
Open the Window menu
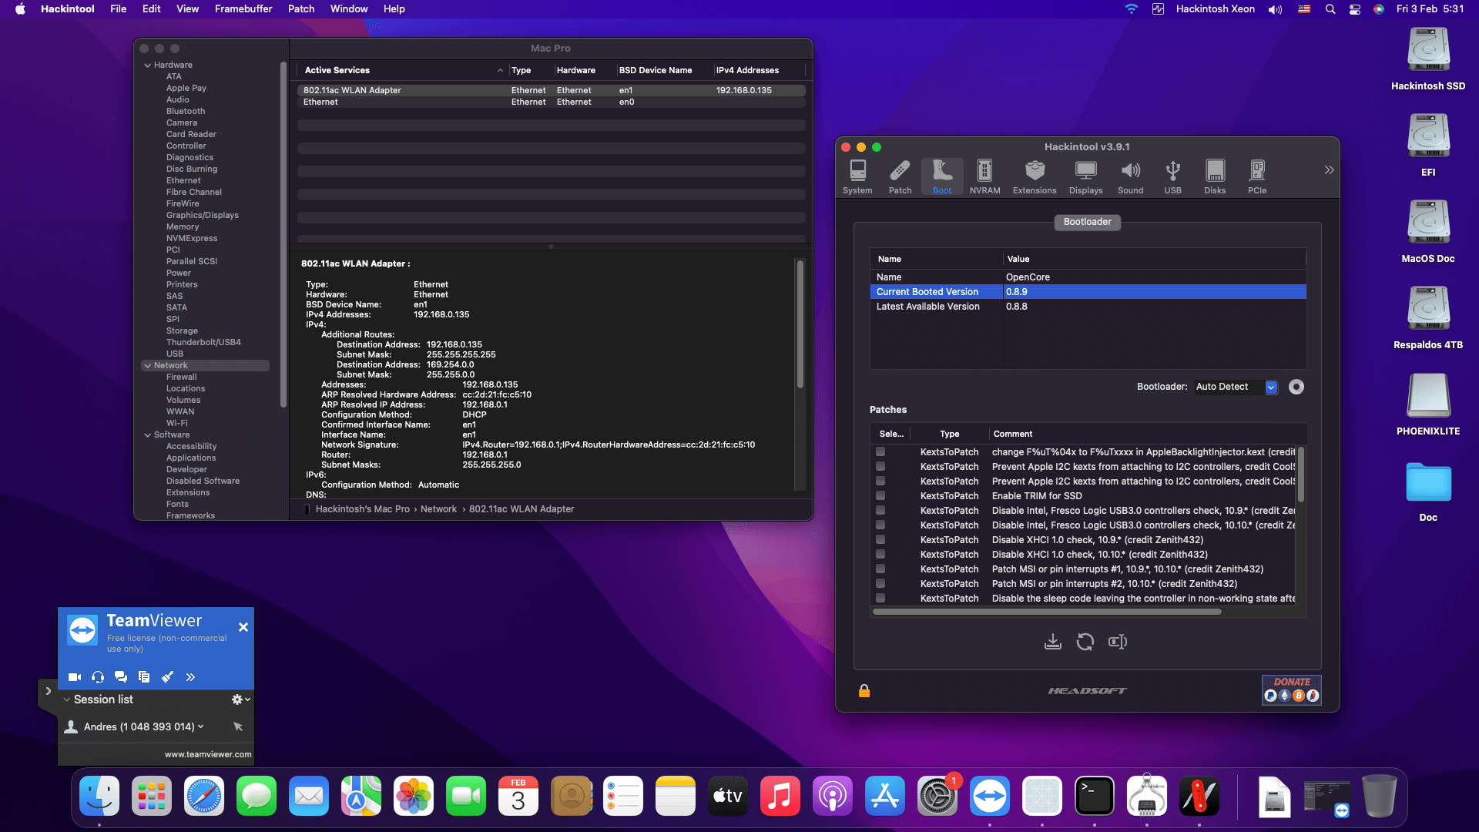click(349, 8)
